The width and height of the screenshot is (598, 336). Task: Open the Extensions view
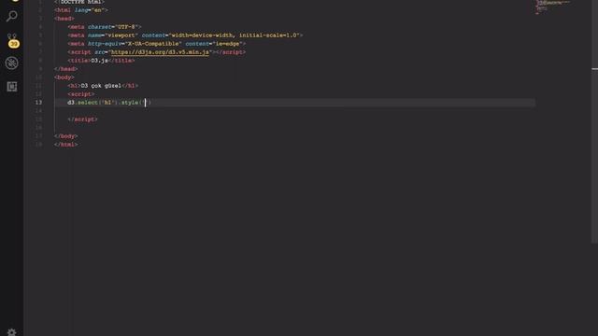pos(12,87)
